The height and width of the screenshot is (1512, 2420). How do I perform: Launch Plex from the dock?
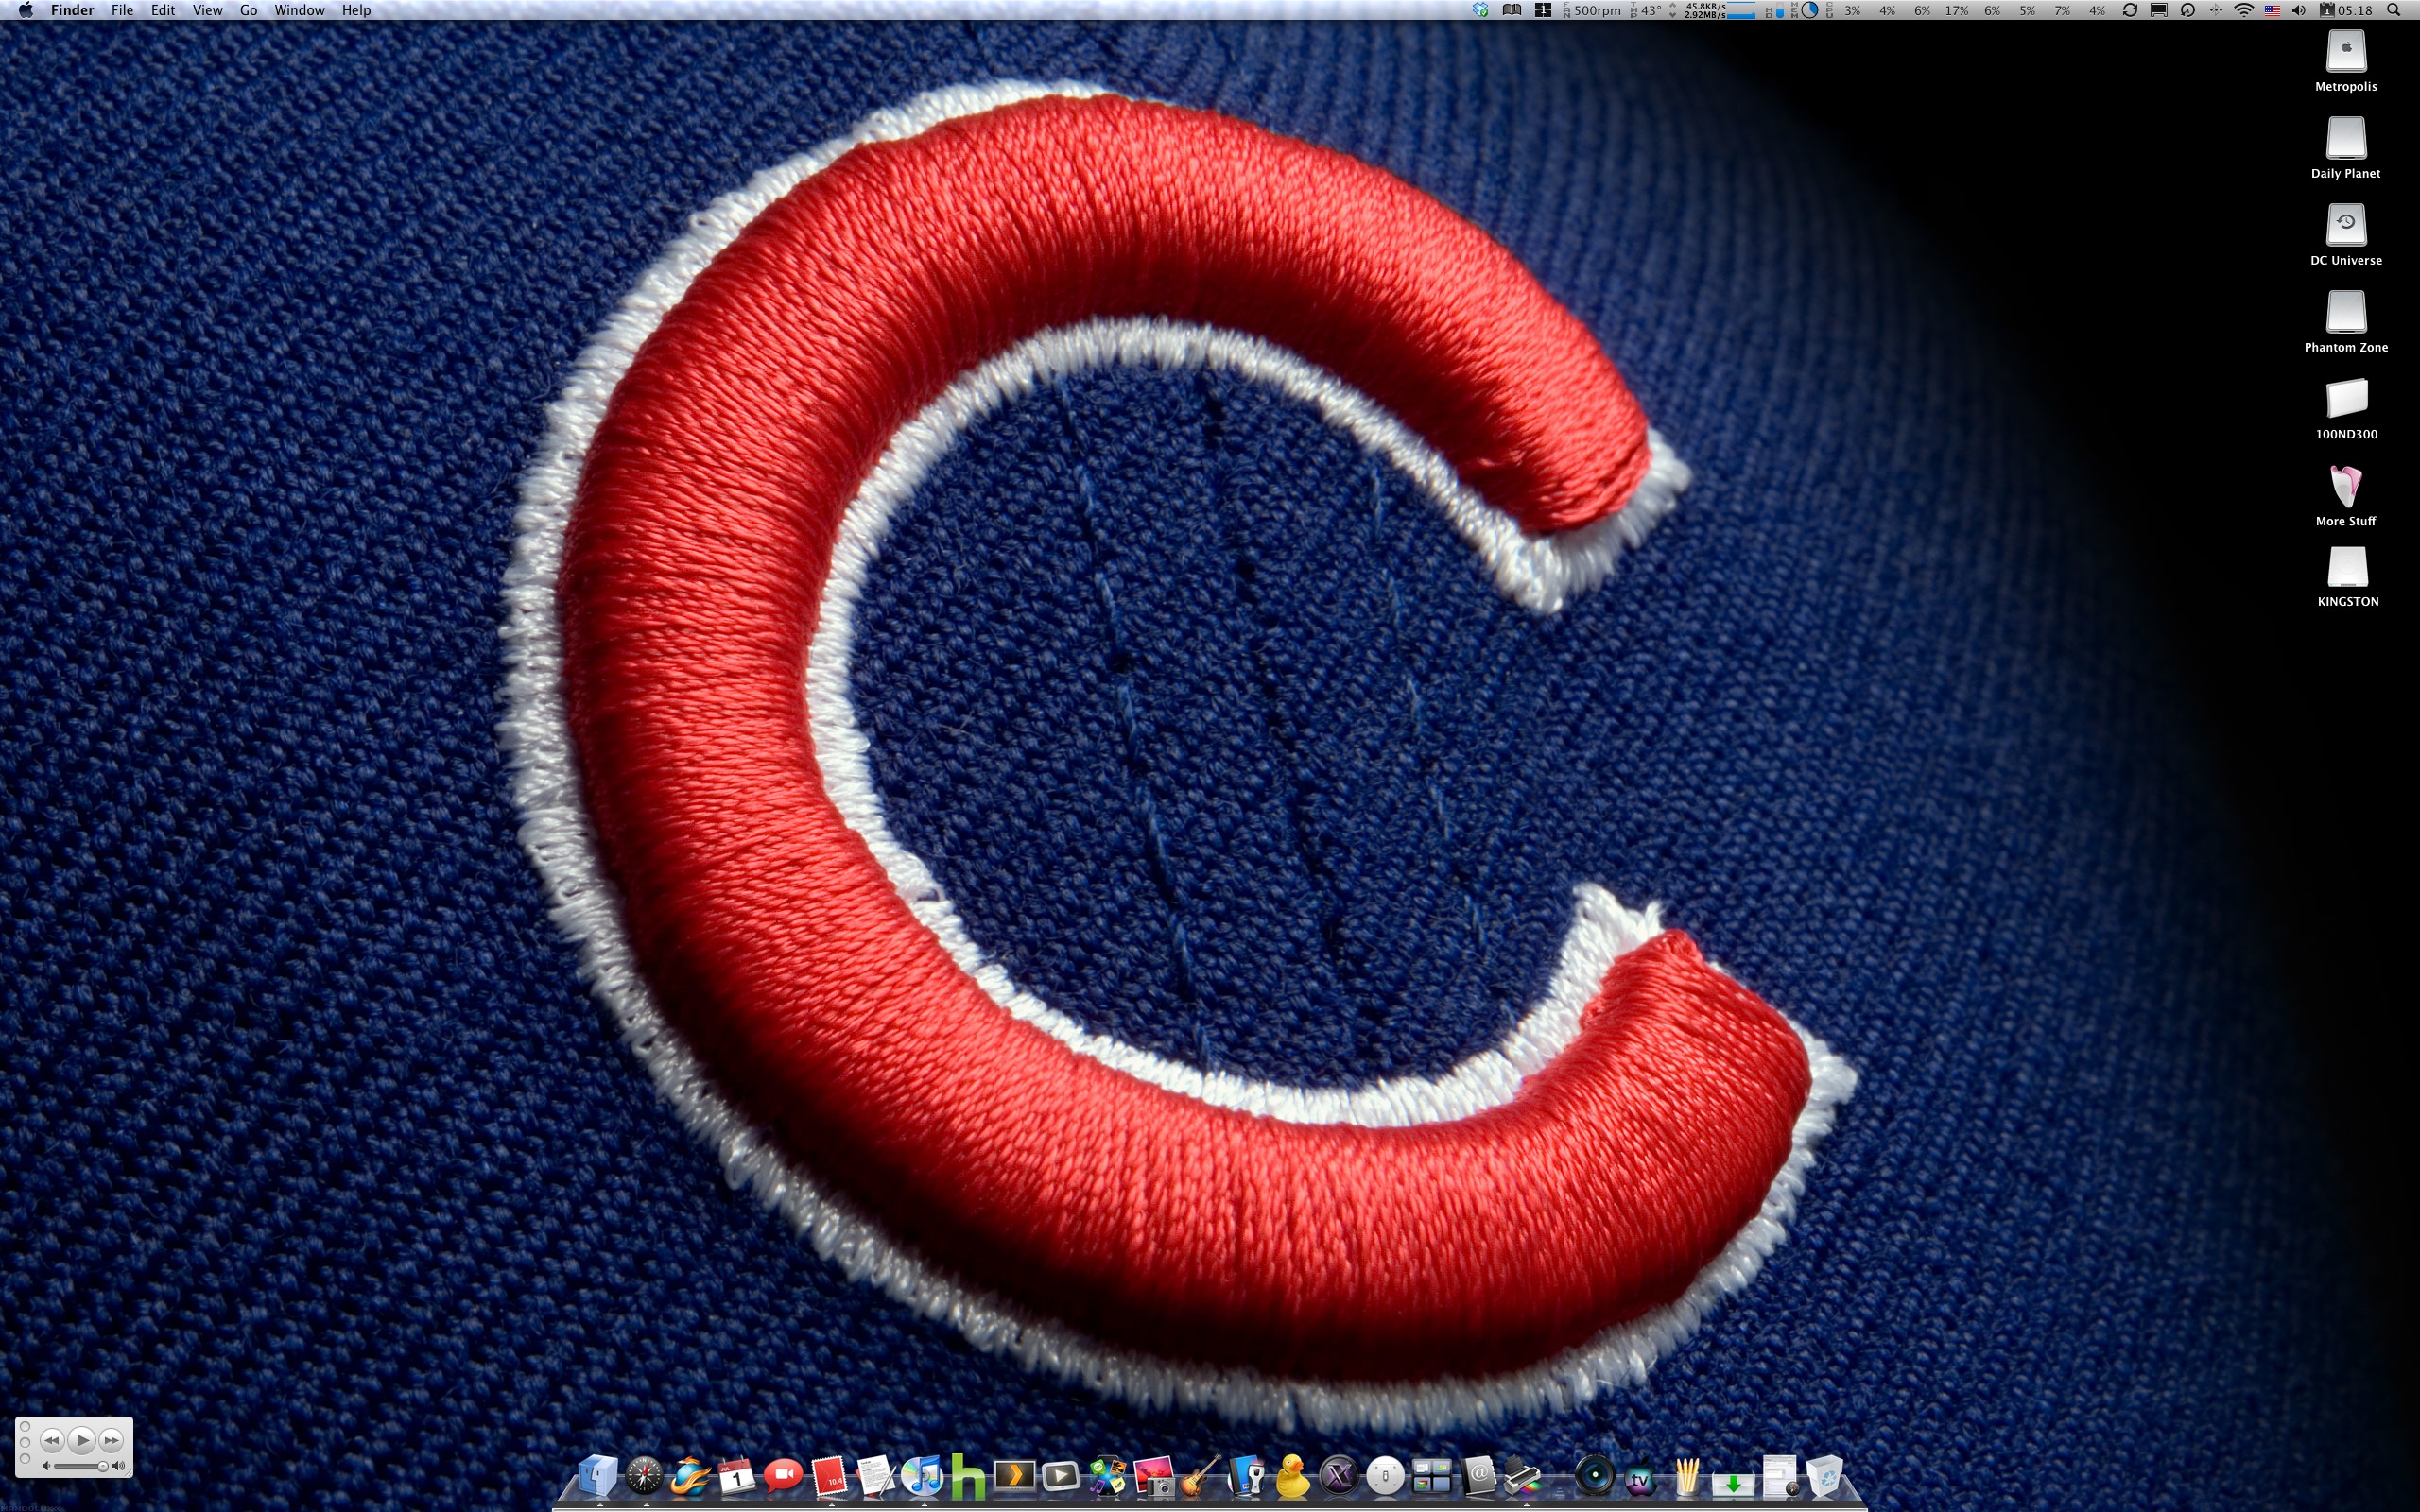[1014, 1476]
